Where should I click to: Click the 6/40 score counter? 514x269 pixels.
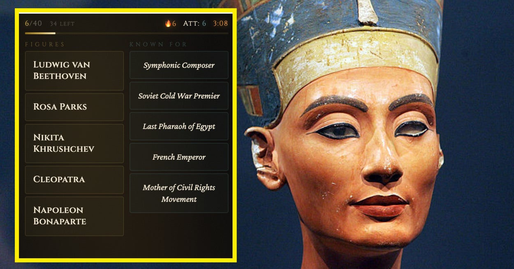click(x=33, y=23)
